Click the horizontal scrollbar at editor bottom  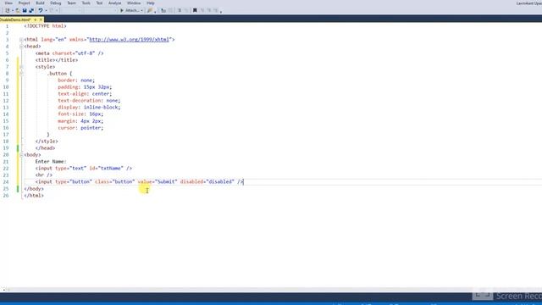271,290
